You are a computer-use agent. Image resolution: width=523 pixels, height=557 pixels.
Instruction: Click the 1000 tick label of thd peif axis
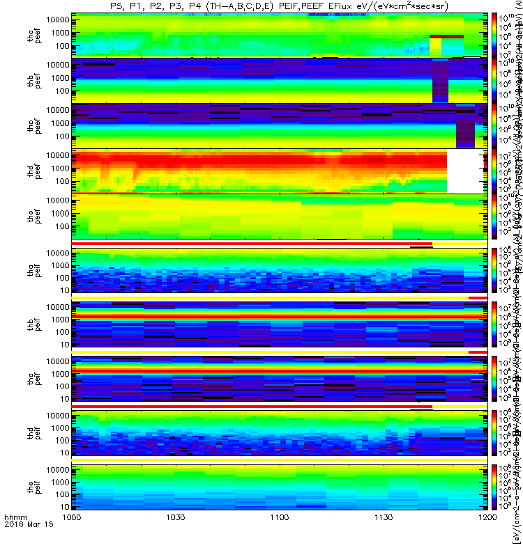coord(60,428)
